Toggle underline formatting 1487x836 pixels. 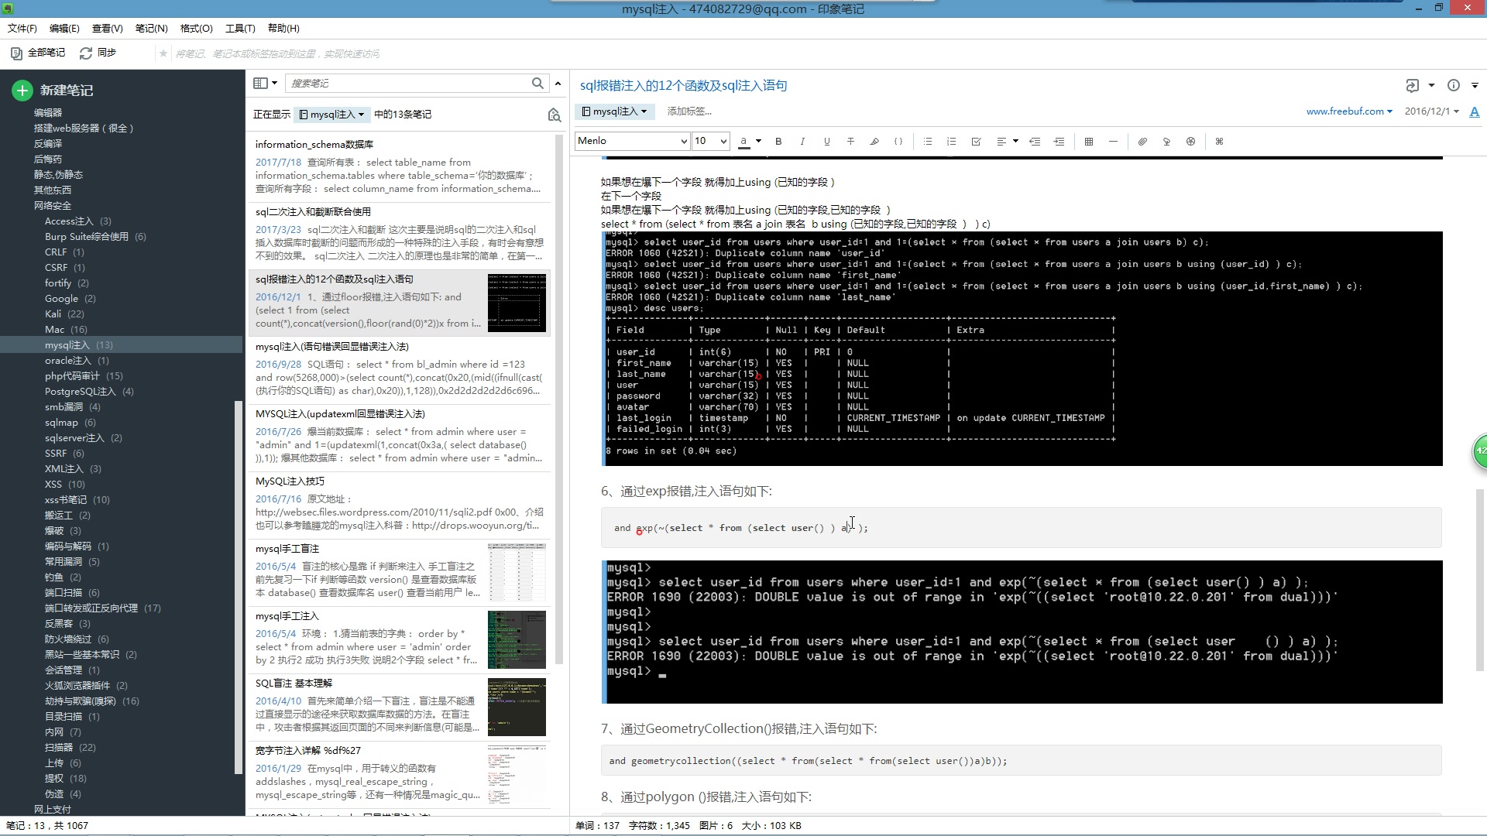coord(826,142)
